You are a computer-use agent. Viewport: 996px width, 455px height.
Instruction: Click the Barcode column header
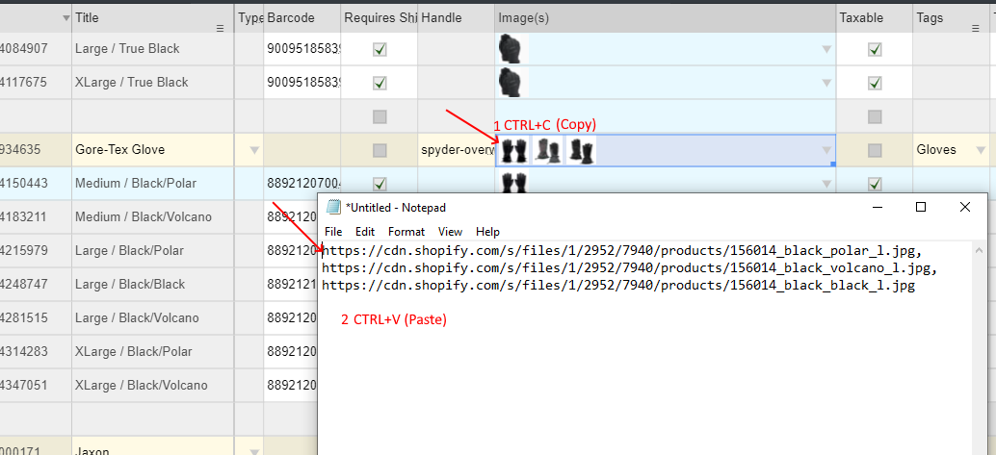point(290,17)
